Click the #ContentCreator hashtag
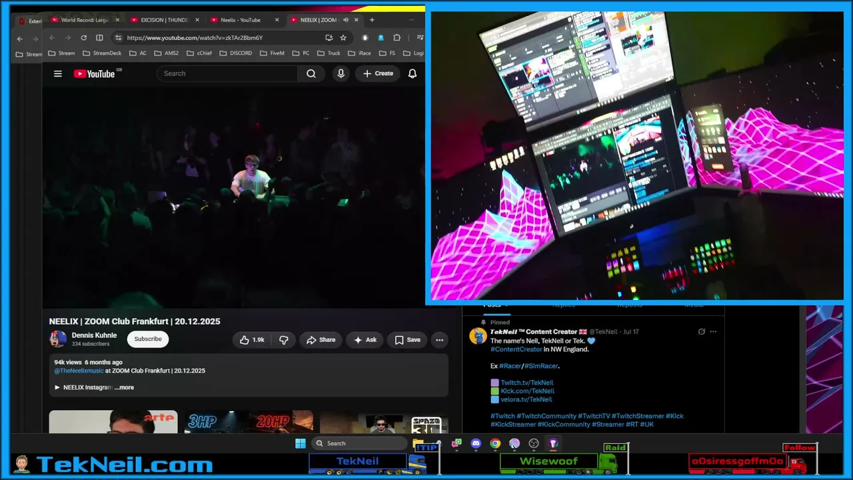Viewport: 853px width, 480px height. coord(516,349)
